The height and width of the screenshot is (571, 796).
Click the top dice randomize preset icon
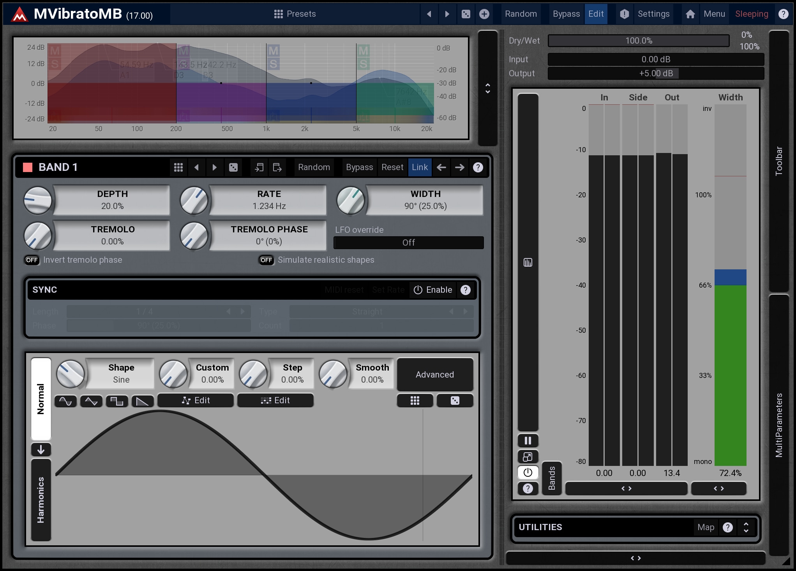pyautogui.click(x=466, y=14)
